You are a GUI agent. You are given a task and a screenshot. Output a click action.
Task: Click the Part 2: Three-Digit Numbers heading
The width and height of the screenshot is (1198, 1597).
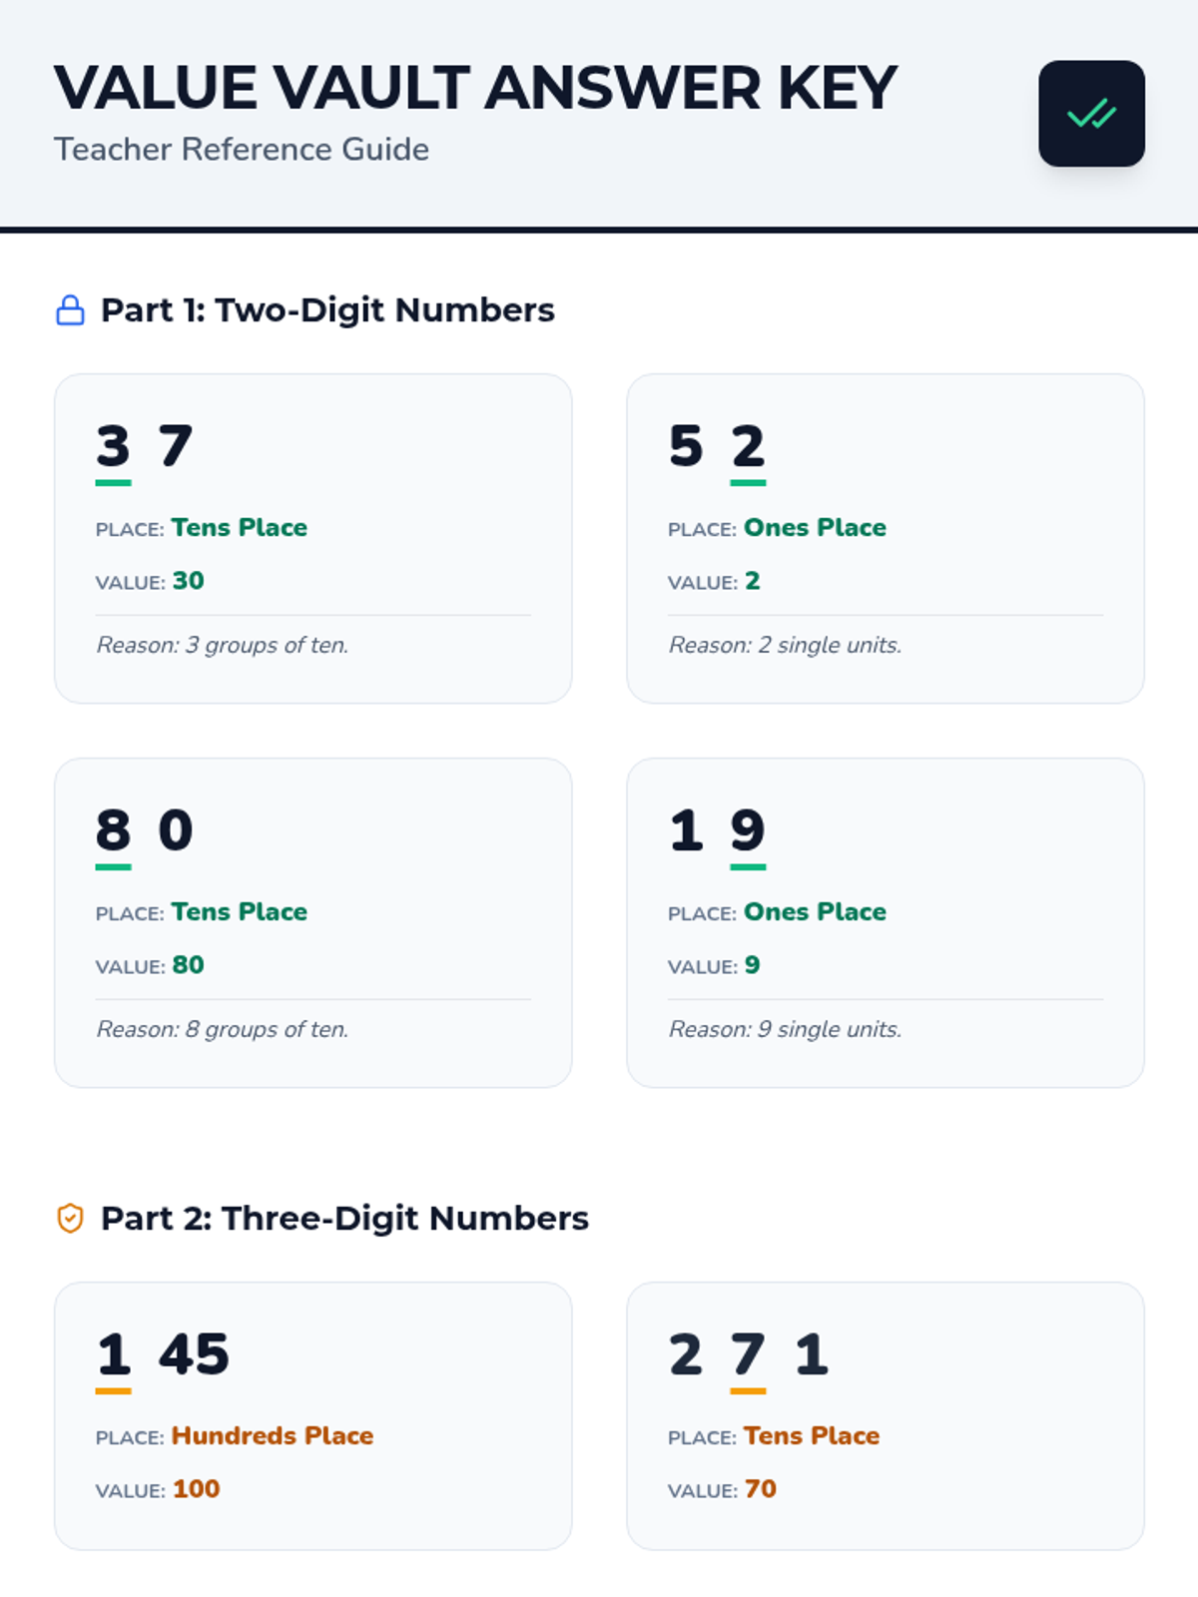point(344,1219)
